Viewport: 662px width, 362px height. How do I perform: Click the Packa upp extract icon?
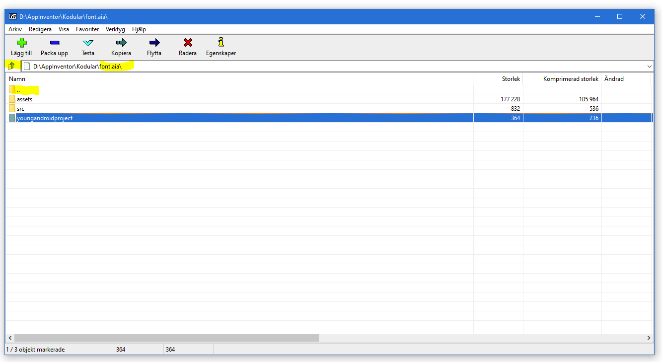click(x=54, y=43)
